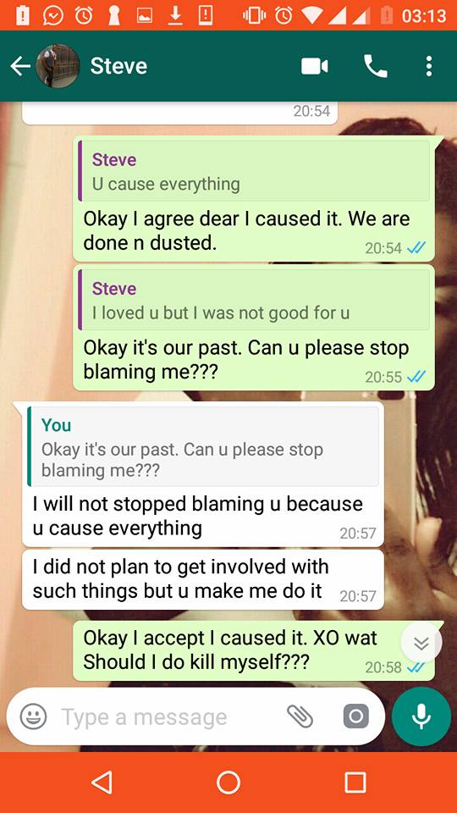Image resolution: width=457 pixels, height=813 pixels.
Task: Select message "Okay I accept I caused it"
Action: coord(254,650)
